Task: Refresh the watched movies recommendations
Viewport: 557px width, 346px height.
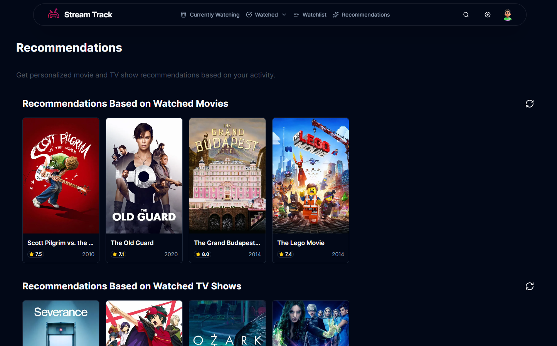Action: [529, 104]
